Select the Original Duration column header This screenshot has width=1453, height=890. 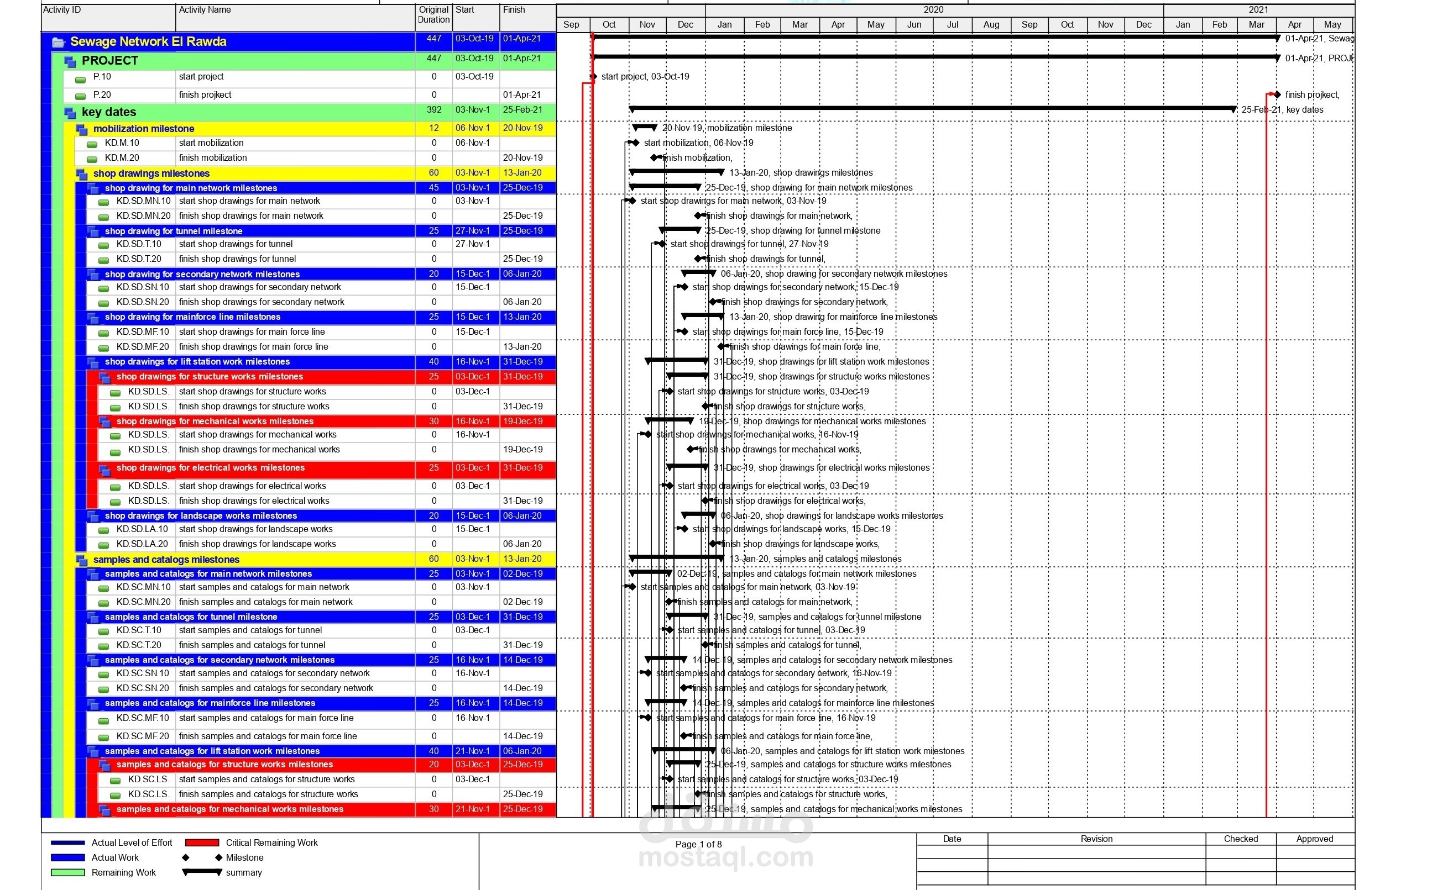(434, 17)
